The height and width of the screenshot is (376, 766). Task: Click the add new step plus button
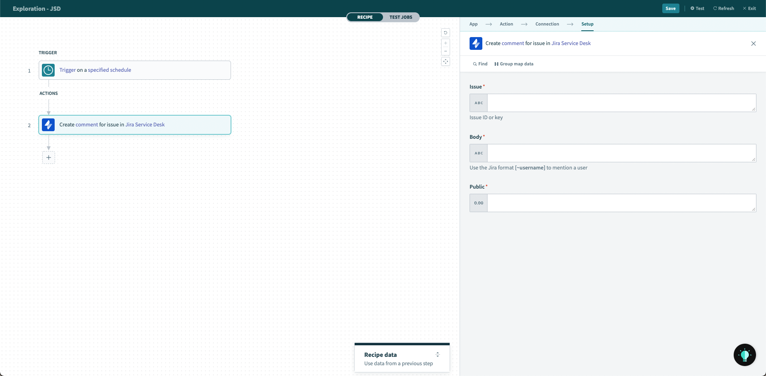[x=49, y=157]
